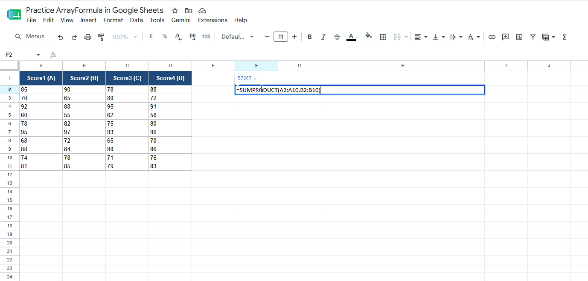The height and width of the screenshot is (281, 588).
Task: Toggle bold formatting
Action: click(310, 37)
